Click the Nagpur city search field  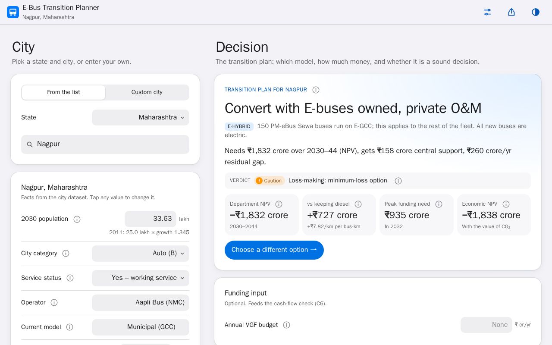tap(105, 144)
